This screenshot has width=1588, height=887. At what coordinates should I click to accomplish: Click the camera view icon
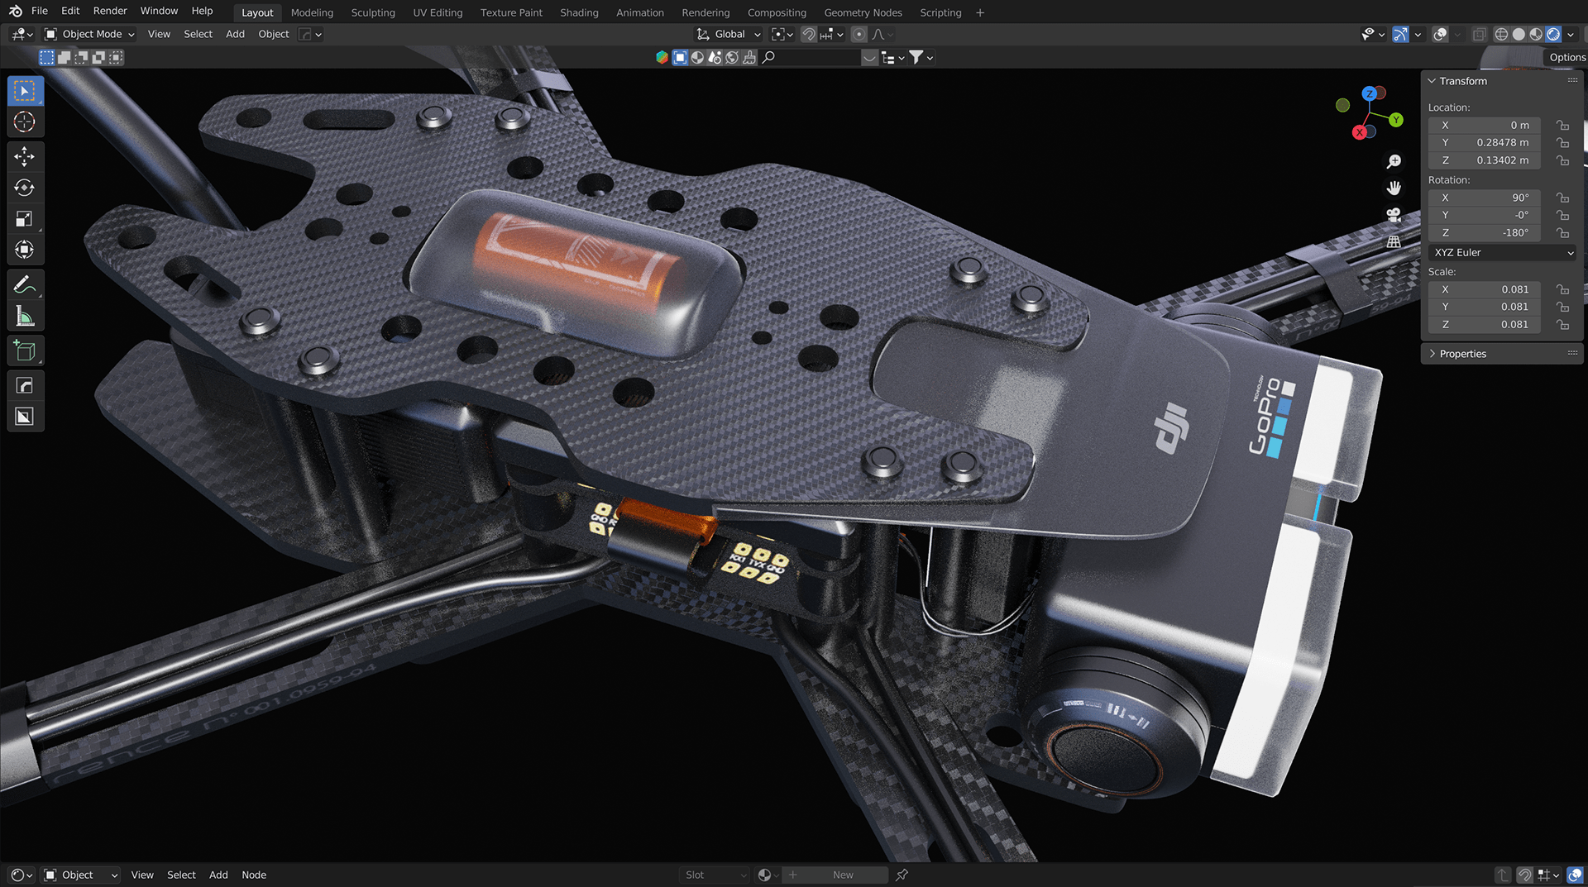pyautogui.click(x=1394, y=215)
